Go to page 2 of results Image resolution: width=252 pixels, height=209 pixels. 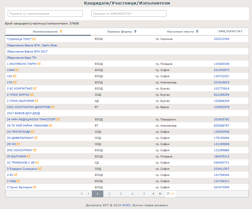click(x=109, y=194)
